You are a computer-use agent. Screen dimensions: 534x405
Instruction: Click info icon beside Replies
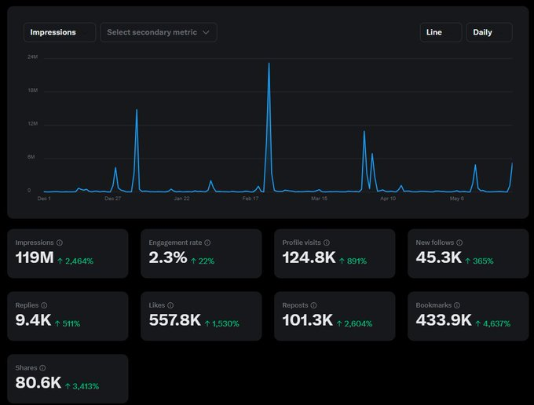[44, 305]
